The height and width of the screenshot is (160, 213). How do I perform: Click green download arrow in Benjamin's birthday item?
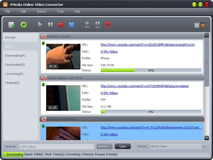tap(43, 126)
